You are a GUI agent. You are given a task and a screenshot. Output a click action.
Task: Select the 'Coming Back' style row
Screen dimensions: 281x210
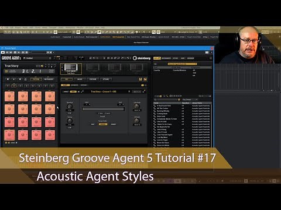point(181,114)
